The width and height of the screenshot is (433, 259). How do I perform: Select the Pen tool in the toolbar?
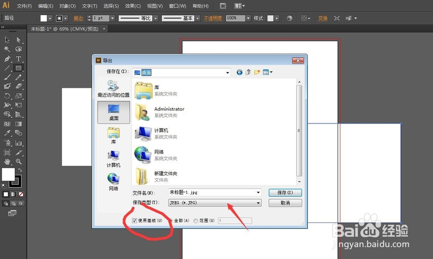(x=6, y=59)
